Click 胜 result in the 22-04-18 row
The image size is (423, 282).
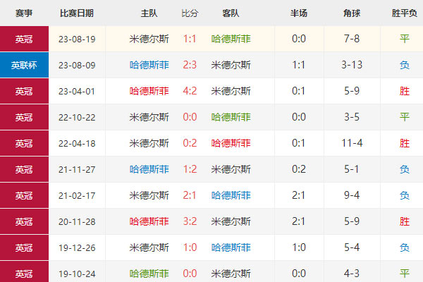405,143
